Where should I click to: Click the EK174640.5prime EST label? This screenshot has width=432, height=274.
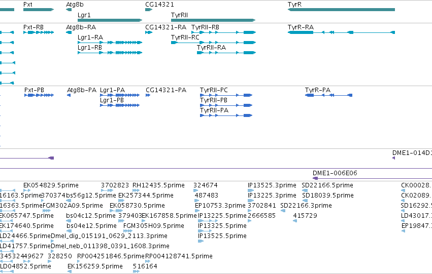click(x=27, y=226)
